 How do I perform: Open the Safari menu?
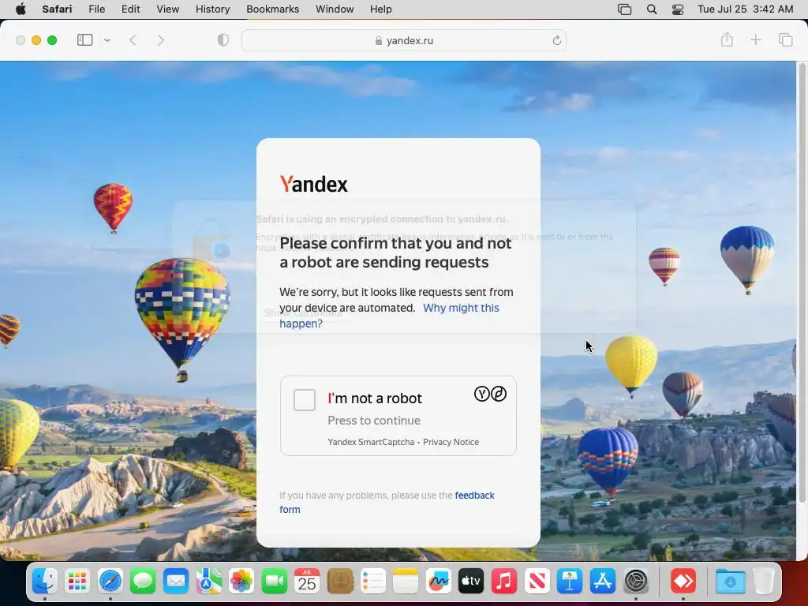[x=57, y=9]
